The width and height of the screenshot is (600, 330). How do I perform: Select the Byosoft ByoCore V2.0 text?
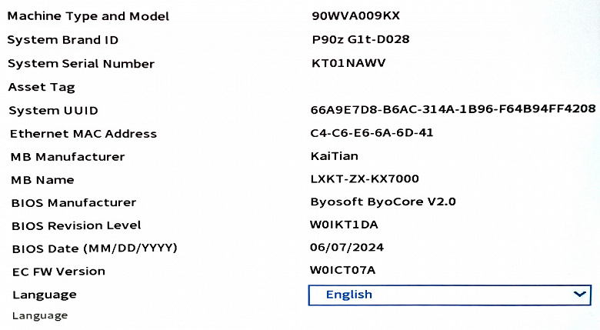point(383,202)
